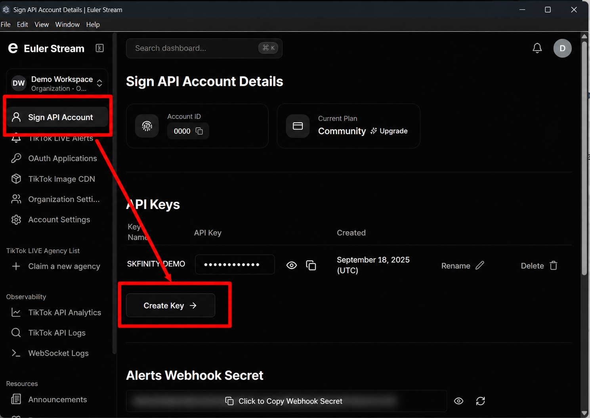
Task: Open notifications bell in the header
Action: click(537, 48)
